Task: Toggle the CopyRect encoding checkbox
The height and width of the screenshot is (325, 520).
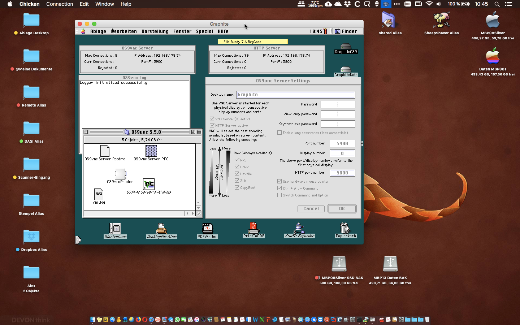Action: pos(237,187)
